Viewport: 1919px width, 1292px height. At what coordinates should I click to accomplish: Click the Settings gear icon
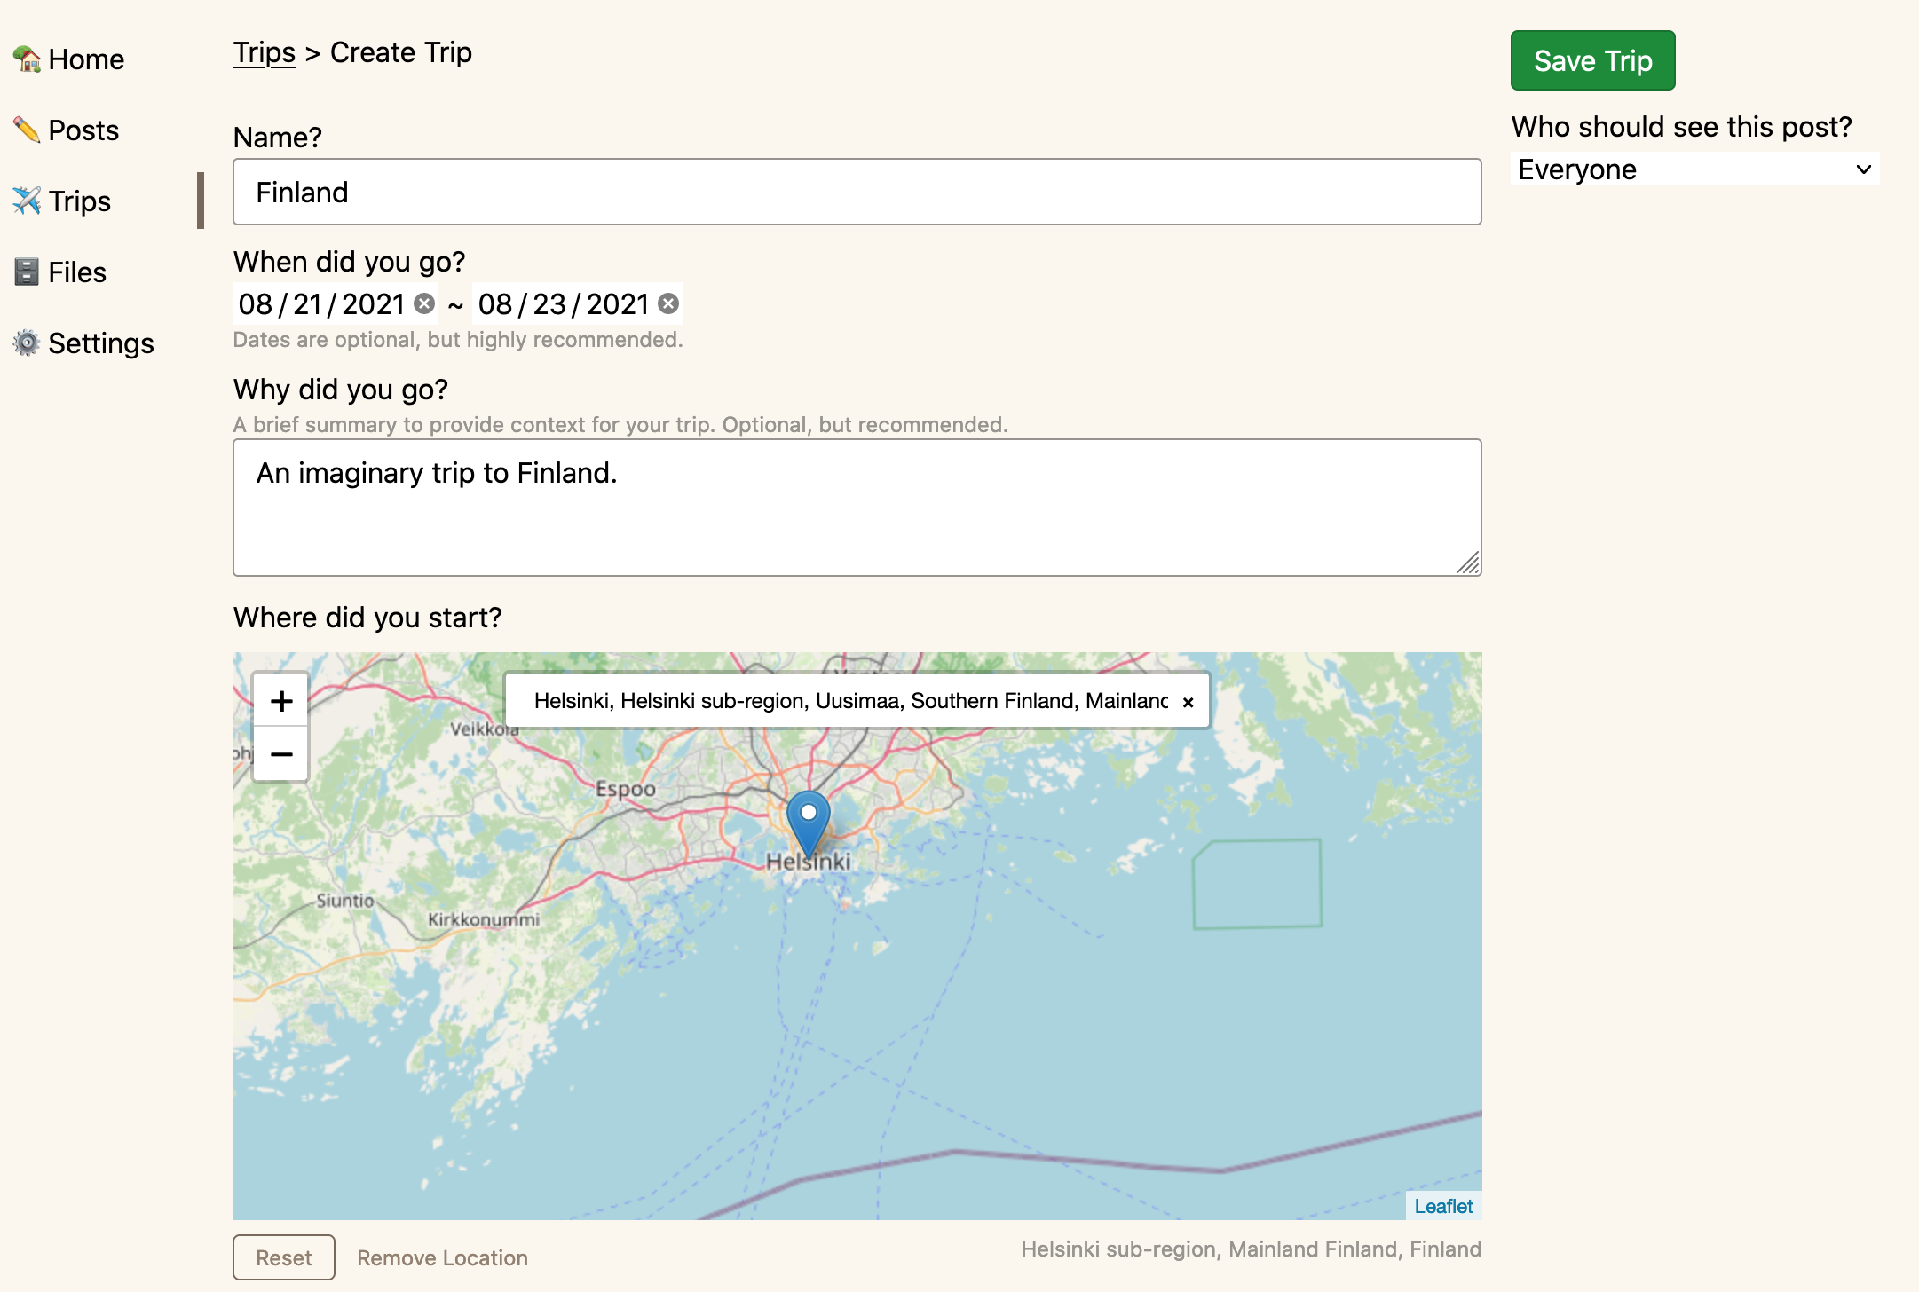27,343
